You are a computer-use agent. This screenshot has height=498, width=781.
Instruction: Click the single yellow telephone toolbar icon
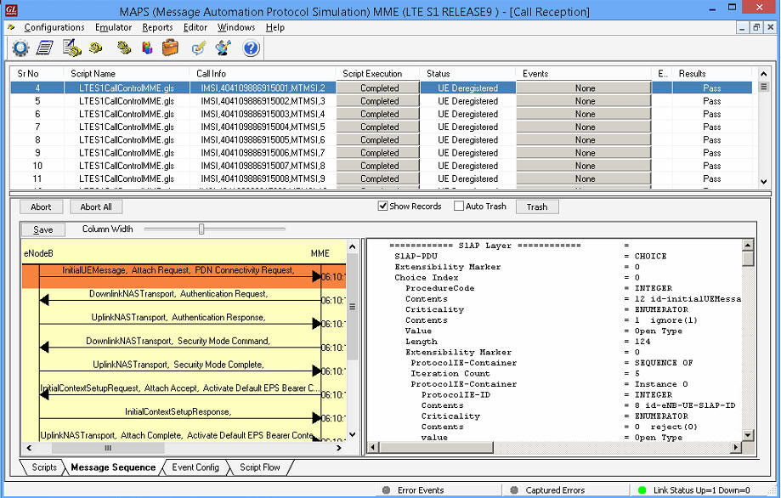(96, 48)
